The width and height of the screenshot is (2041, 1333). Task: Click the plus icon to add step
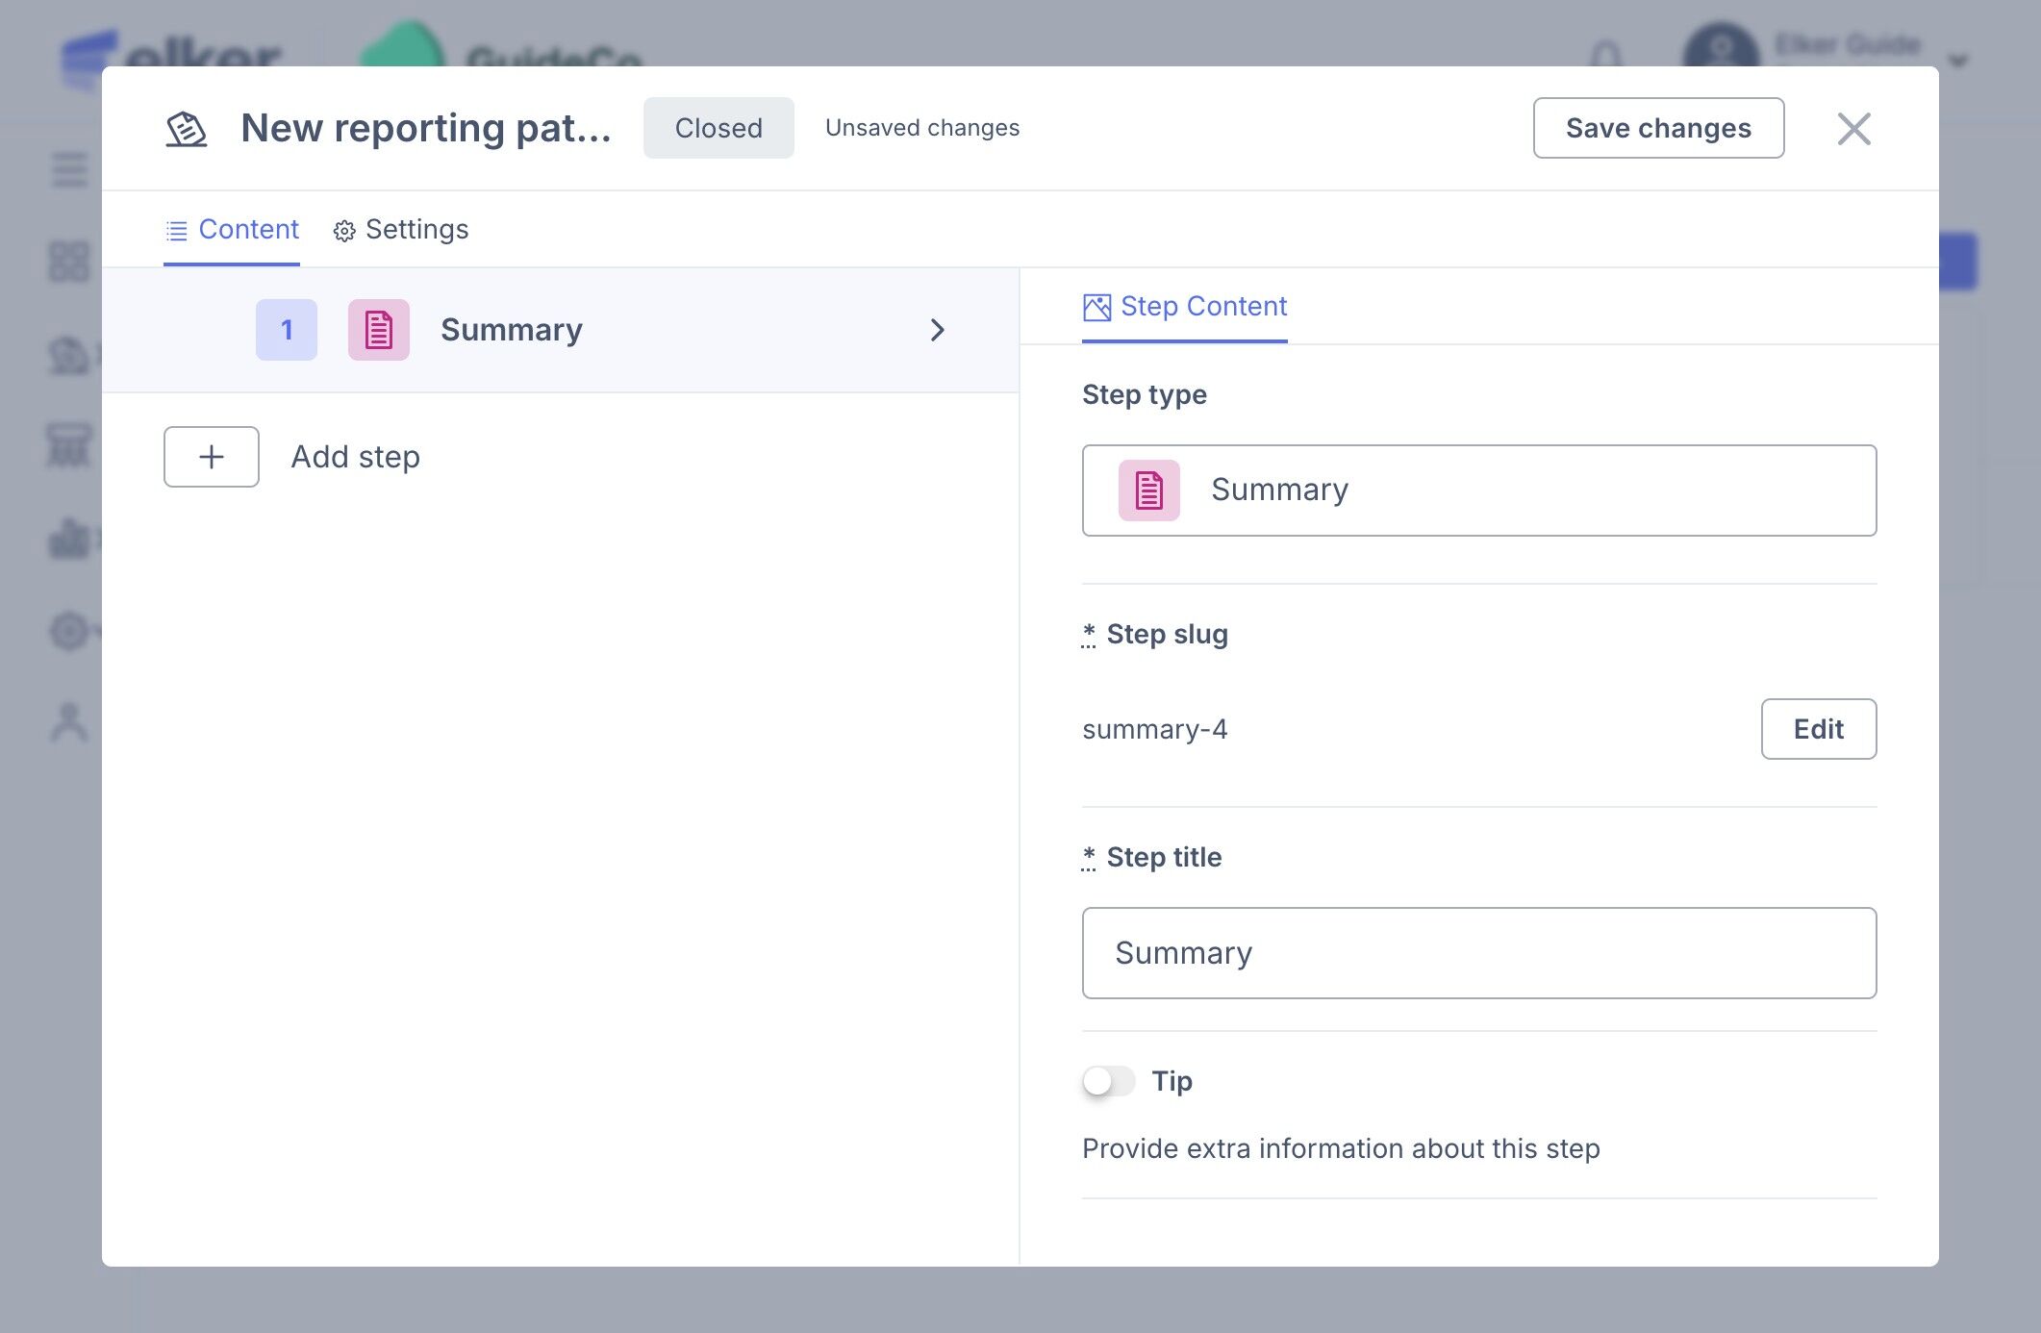(x=212, y=457)
